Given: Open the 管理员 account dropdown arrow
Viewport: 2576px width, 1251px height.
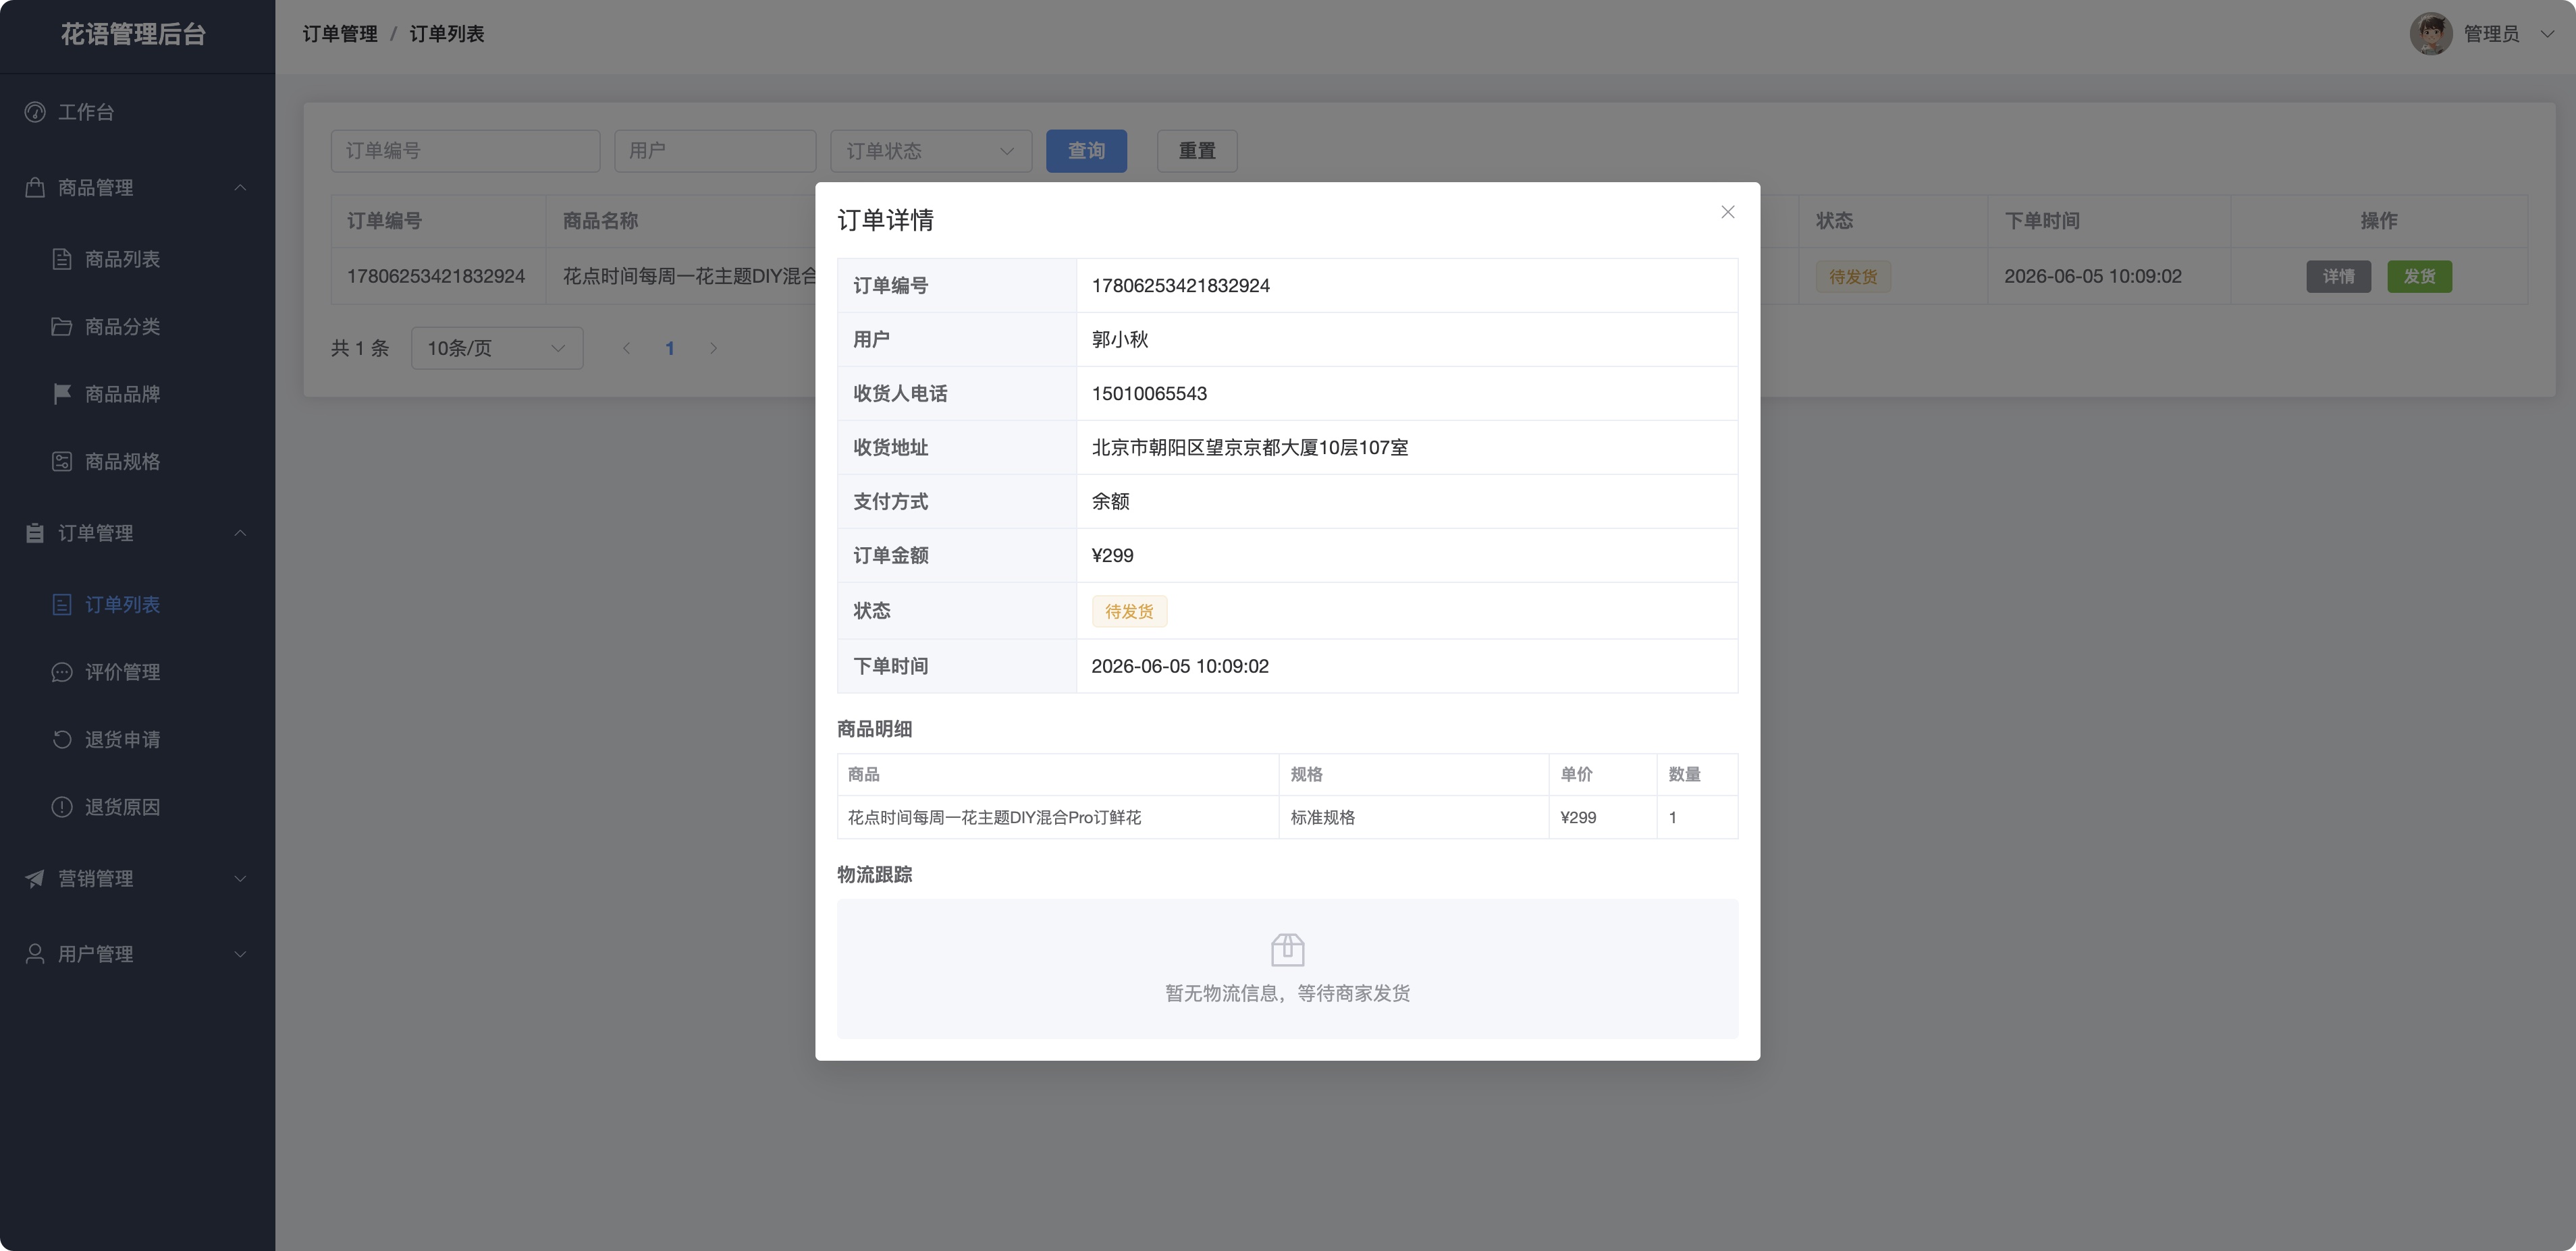Looking at the screenshot, I should [x=2546, y=34].
